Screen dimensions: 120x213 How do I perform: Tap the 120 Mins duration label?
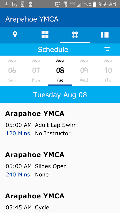(x=18, y=133)
